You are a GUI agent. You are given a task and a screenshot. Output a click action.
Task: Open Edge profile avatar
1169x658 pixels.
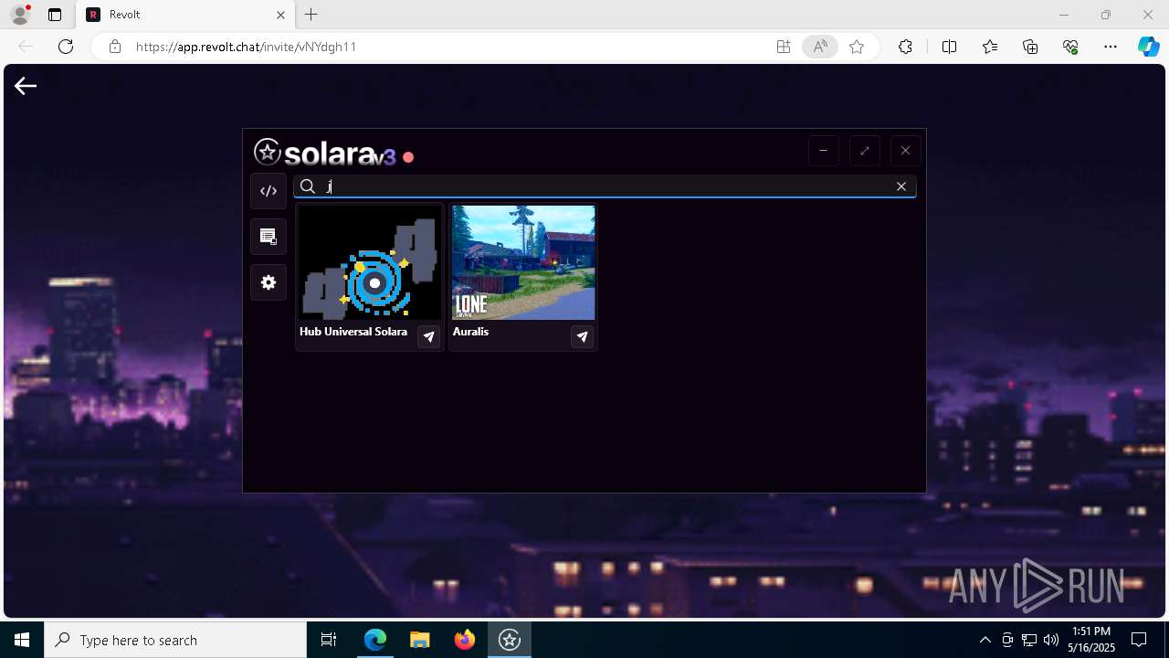[20, 15]
